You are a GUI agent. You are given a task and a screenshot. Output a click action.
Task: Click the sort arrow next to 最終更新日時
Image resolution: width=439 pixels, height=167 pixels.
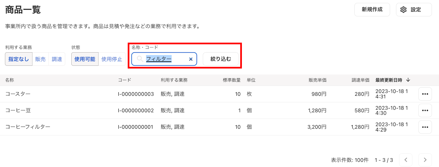[408, 80]
